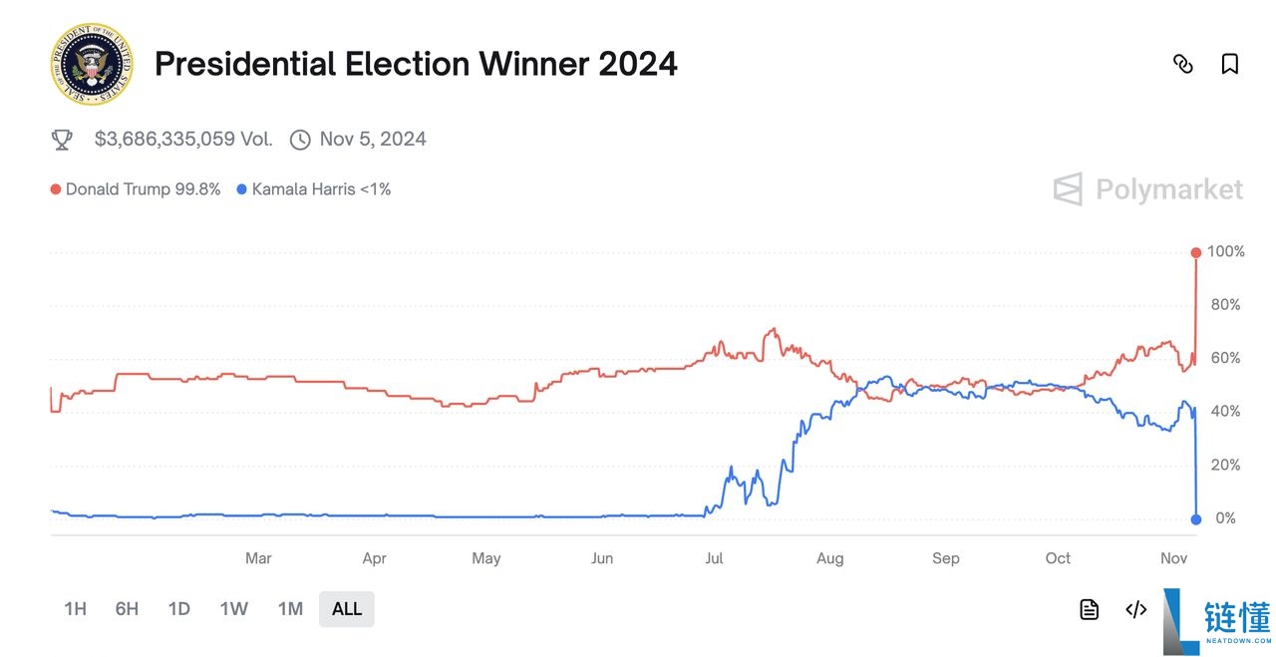The width and height of the screenshot is (1276, 657).
Task: Switch chart to 1W range
Action: coord(233,609)
